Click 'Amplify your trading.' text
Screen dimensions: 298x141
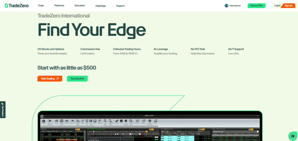(x=166, y=54)
